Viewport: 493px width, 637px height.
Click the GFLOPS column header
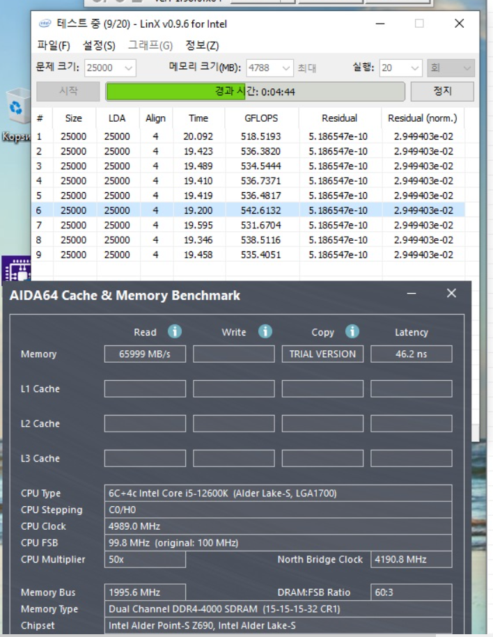tap(261, 118)
